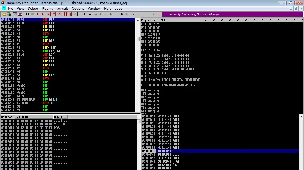
Task: Show Source with 's' button
Action: [x=154, y=14]
